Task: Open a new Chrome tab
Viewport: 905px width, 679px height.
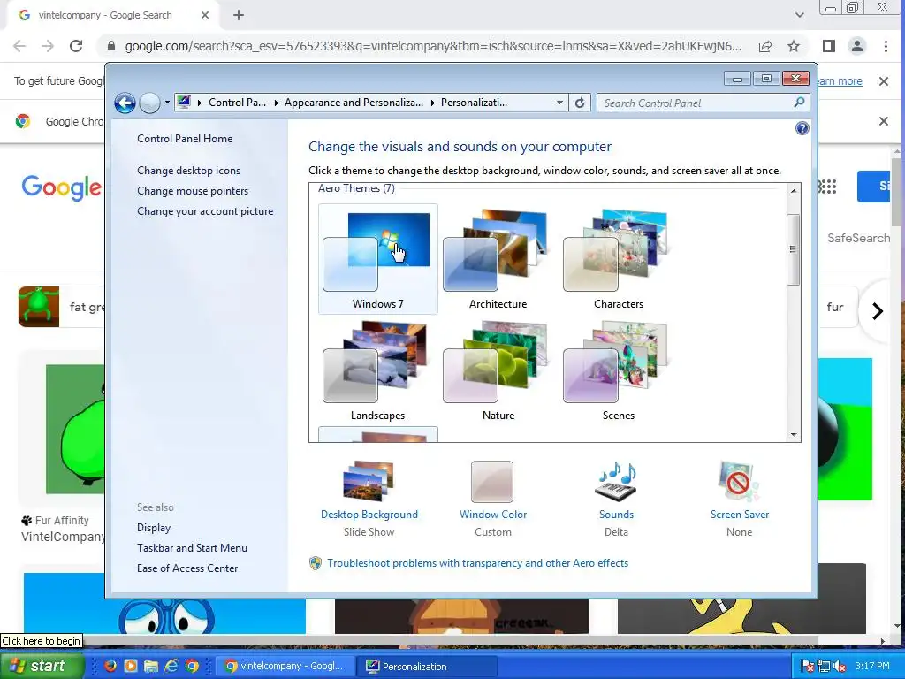Action: [239, 16]
